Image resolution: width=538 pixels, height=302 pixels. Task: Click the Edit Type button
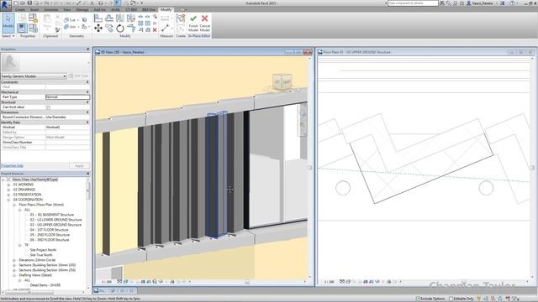[x=78, y=76]
